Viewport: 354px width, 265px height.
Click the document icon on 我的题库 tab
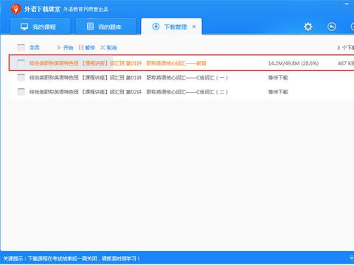click(90, 26)
